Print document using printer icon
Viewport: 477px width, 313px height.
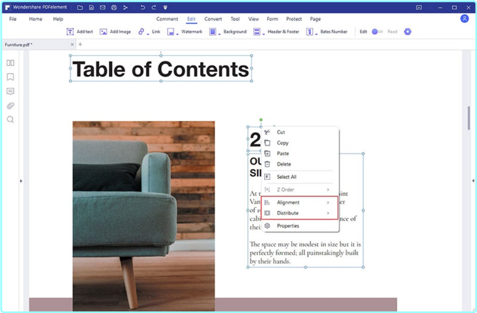pyautogui.click(x=114, y=7)
